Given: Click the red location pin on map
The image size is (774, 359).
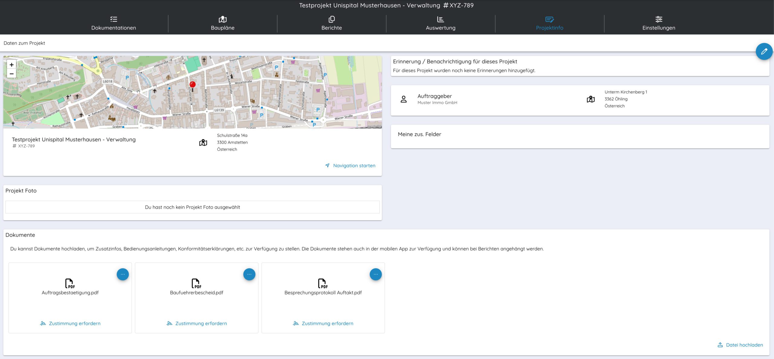Looking at the screenshot, I should (192, 85).
